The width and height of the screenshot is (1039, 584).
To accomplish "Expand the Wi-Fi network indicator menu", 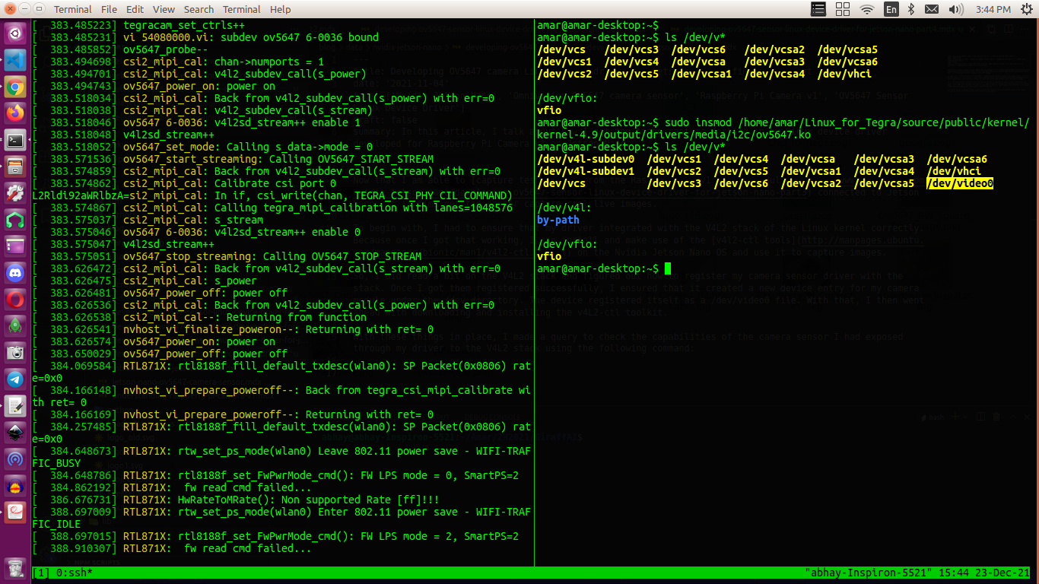I will point(866,9).
